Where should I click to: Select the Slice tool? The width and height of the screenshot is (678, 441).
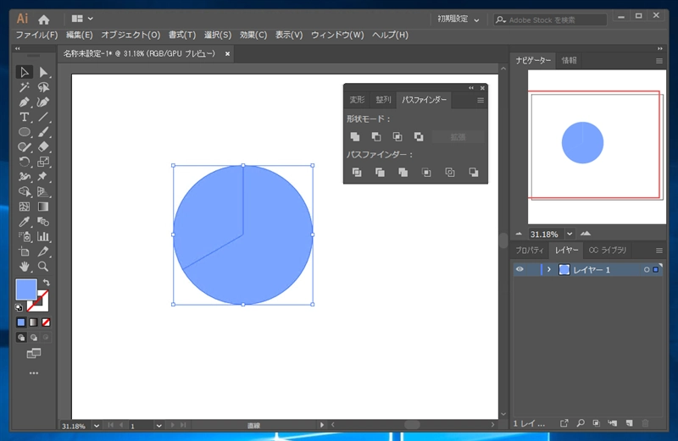43,251
